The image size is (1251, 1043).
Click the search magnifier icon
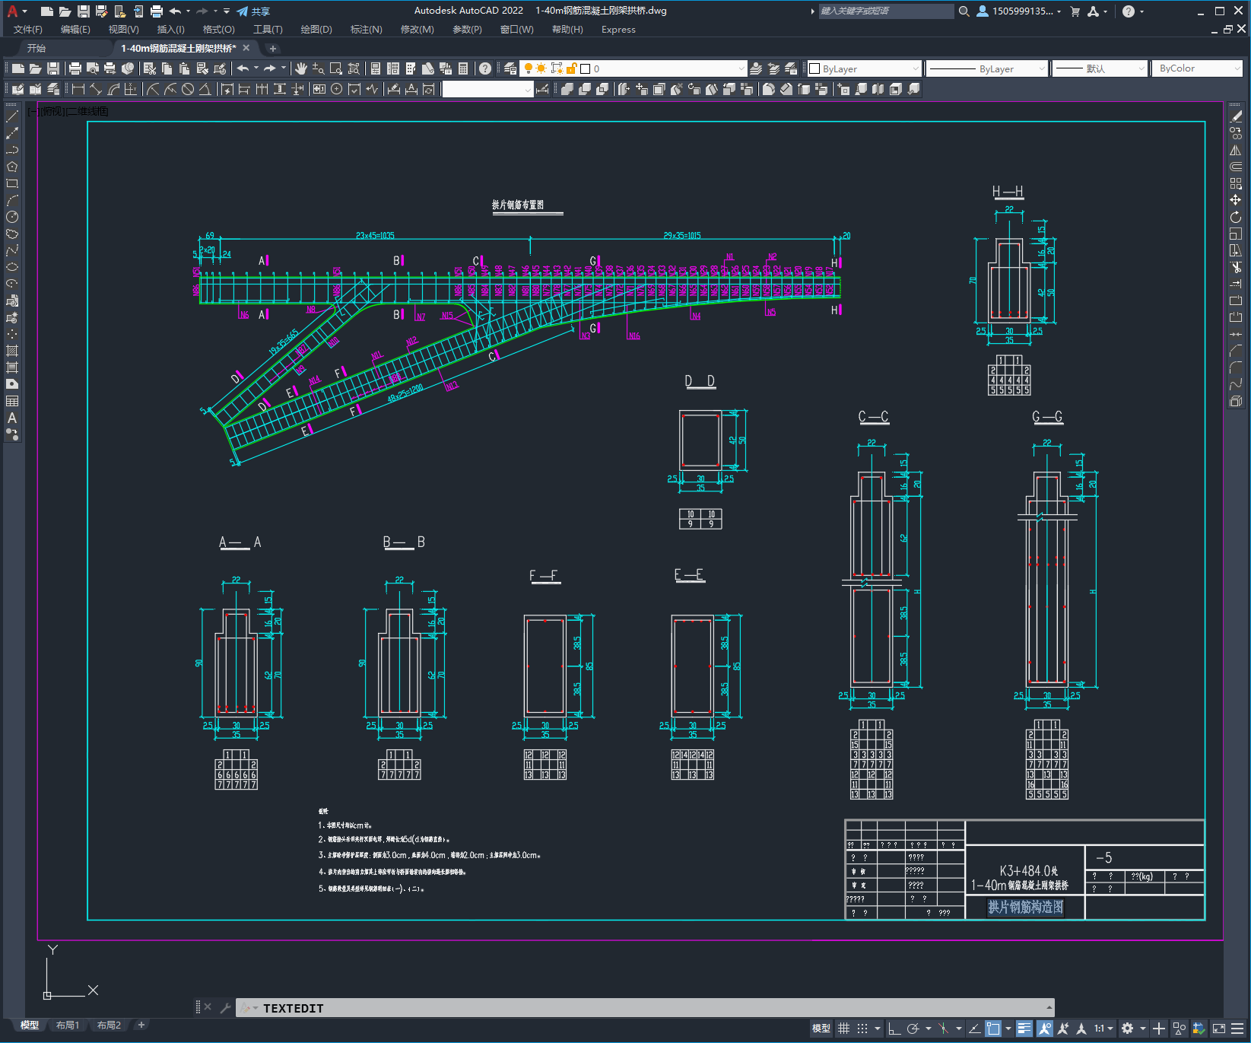(964, 11)
